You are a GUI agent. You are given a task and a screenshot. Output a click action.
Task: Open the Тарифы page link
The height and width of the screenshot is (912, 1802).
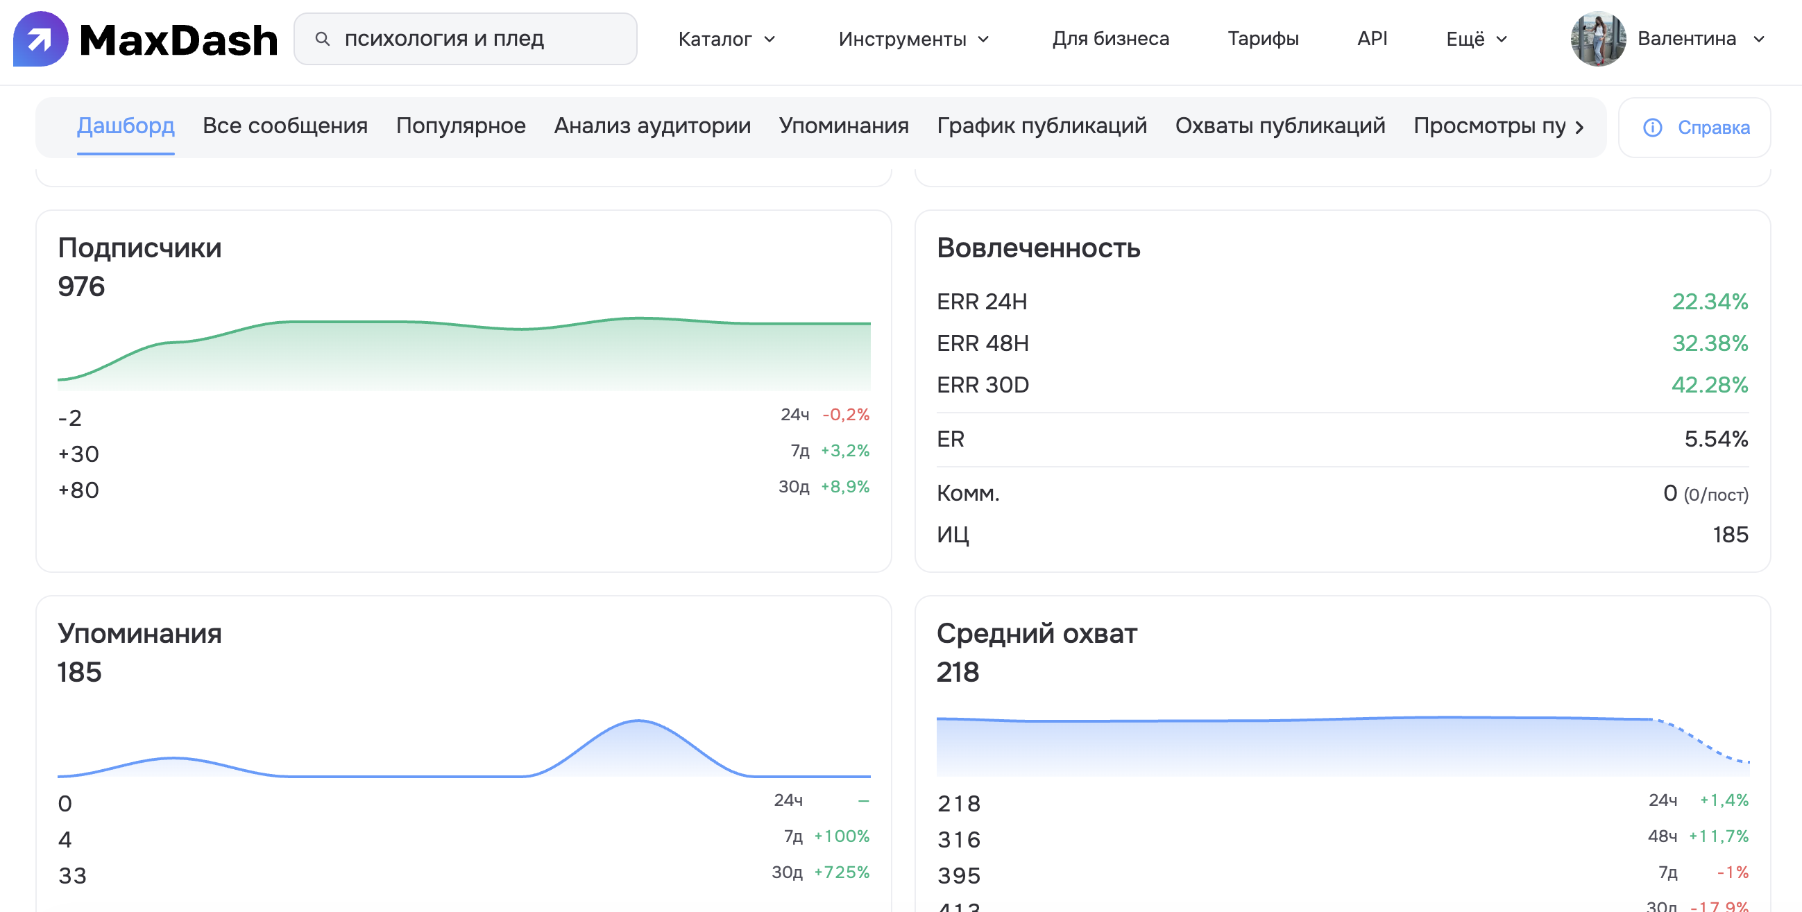(x=1263, y=39)
